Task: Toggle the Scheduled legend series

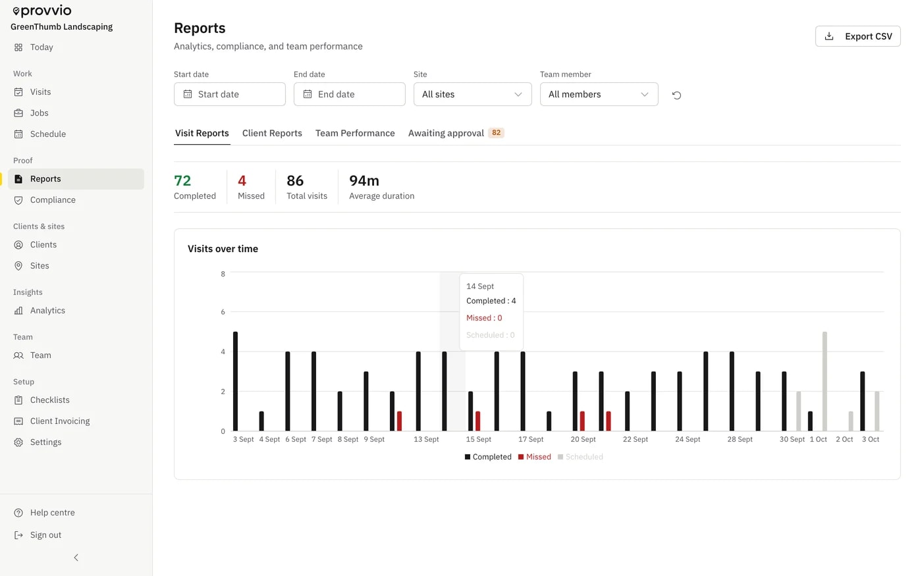Action: pos(580,457)
